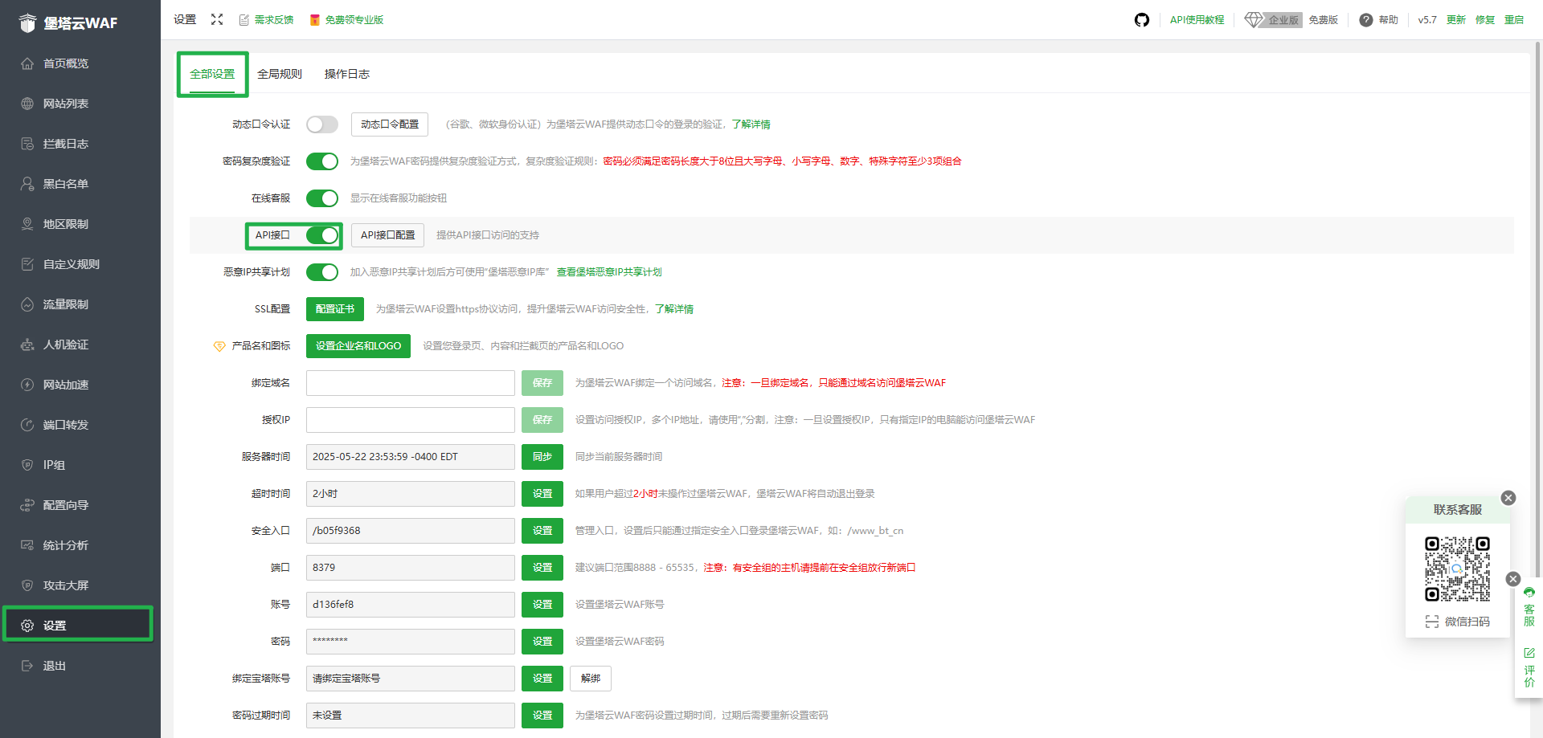The width and height of the screenshot is (1543, 738).
Task: Enable the 动态口令认证 toggle
Action: tap(322, 124)
